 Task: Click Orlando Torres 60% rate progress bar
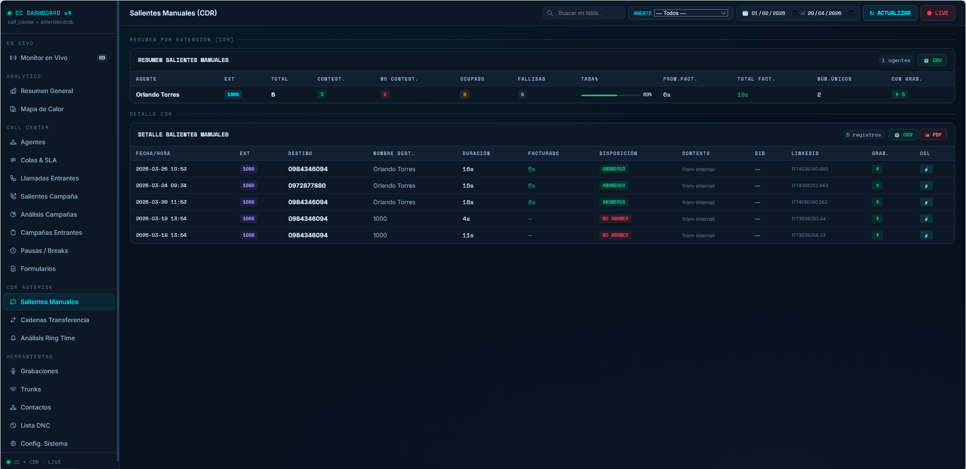[x=610, y=95]
